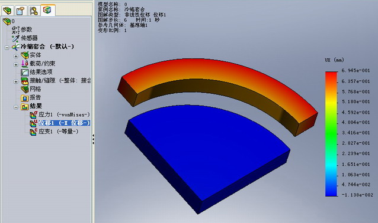This screenshot has height=223, width=378.
Task: Click the 冷缩套合 study icon
Action: pos(15,47)
